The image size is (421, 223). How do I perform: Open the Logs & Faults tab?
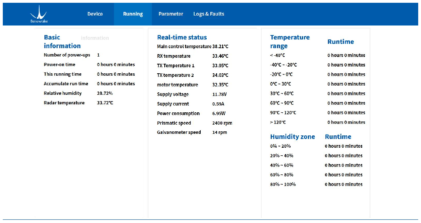209,14
